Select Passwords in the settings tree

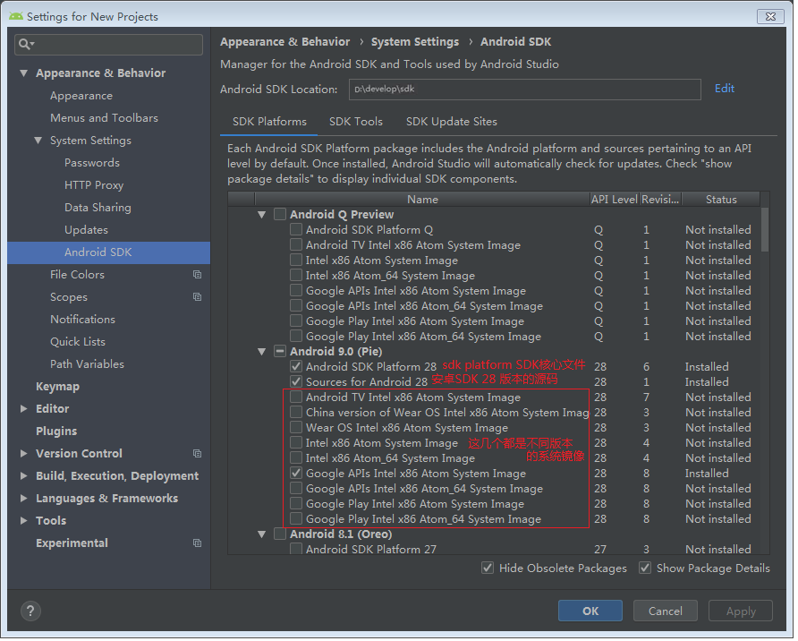[x=93, y=164]
